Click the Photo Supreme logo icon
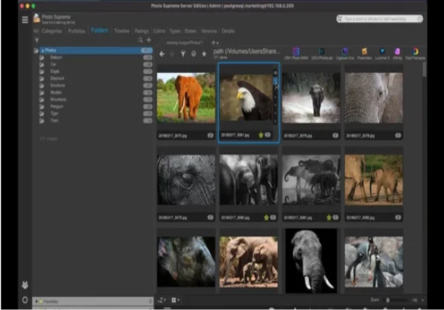 pos(37,19)
